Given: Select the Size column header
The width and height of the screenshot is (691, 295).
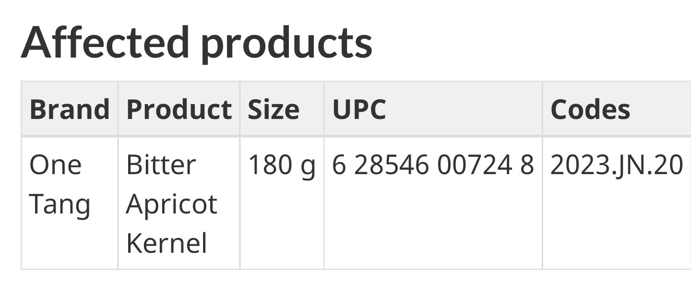Looking at the screenshot, I should click(274, 109).
